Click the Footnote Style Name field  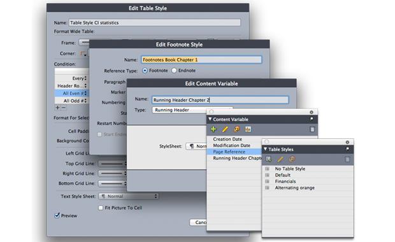pyautogui.click(x=201, y=60)
